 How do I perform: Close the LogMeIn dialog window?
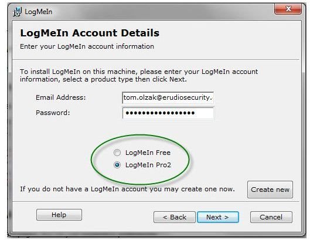click(x=288, y=9)
